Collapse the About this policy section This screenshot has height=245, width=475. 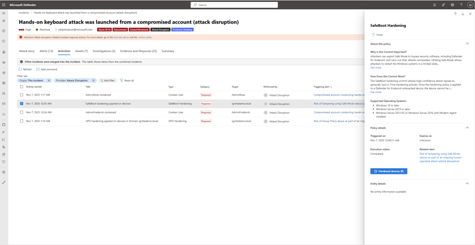pos(467,44)
